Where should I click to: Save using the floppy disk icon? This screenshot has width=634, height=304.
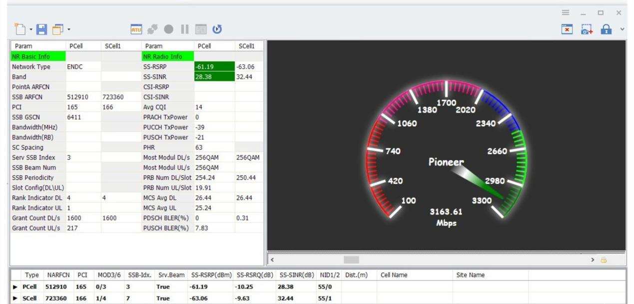[x=42, y=30]
